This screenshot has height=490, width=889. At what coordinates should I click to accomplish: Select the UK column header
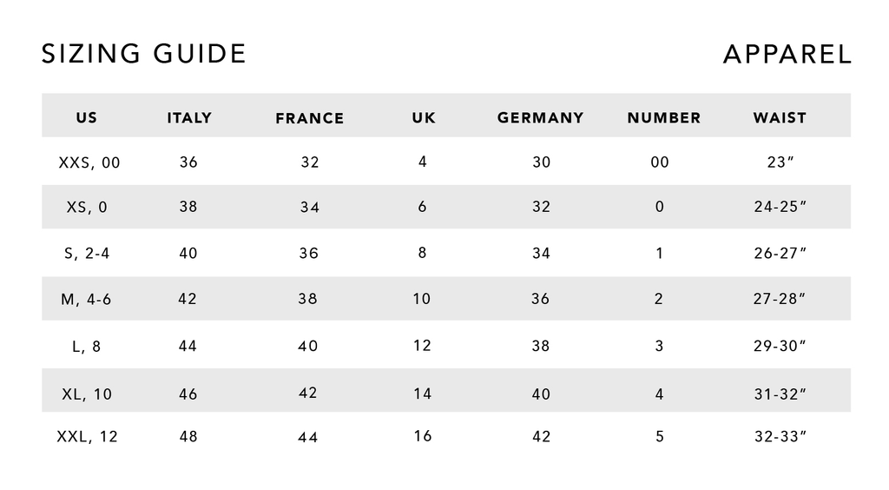click(x=424, y=117)
